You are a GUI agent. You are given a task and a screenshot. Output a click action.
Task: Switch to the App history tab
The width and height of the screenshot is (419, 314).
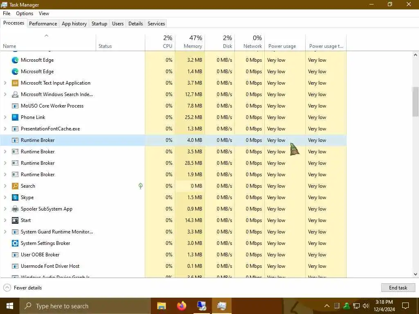tap(74, 23)
